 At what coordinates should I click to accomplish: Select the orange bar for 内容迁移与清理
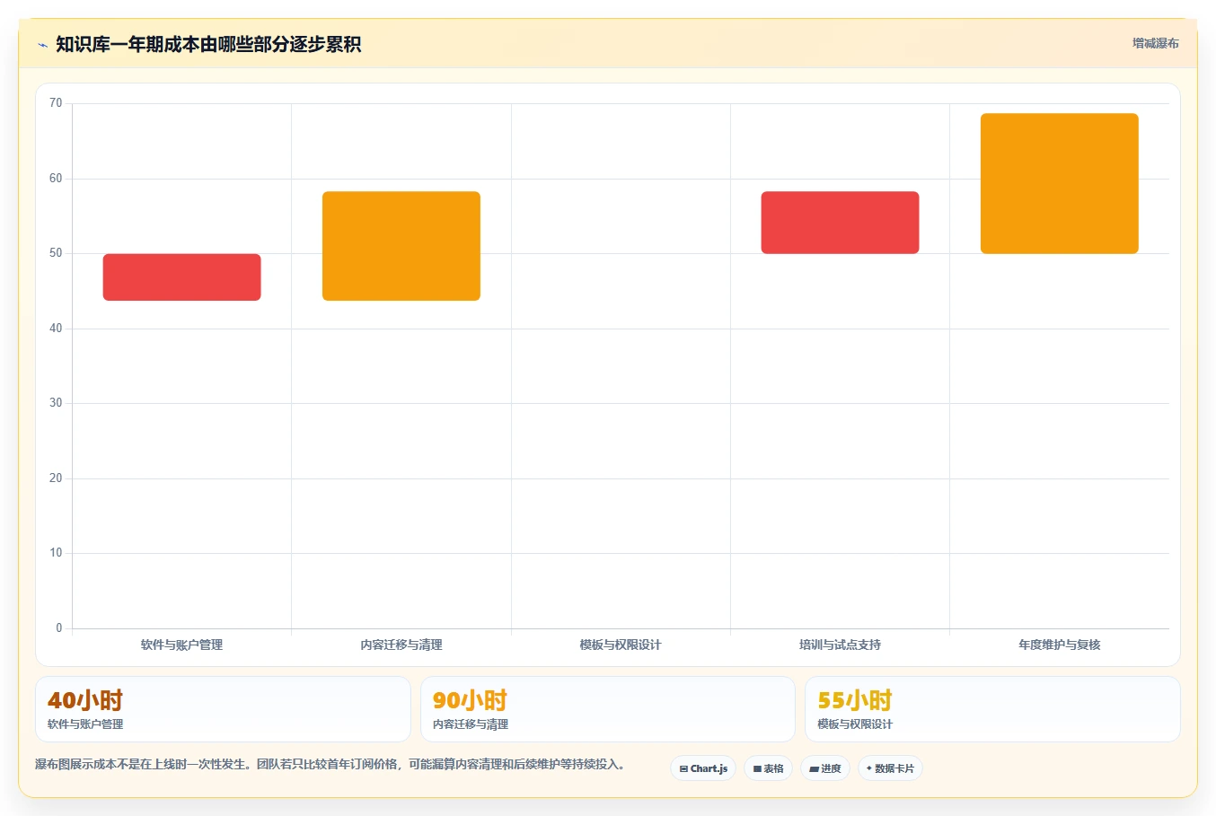point(401,246)
